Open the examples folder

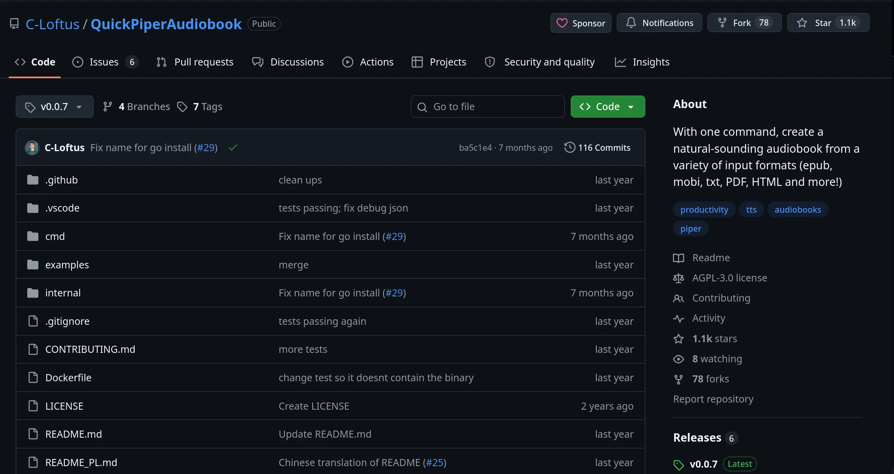click(67, 265)
